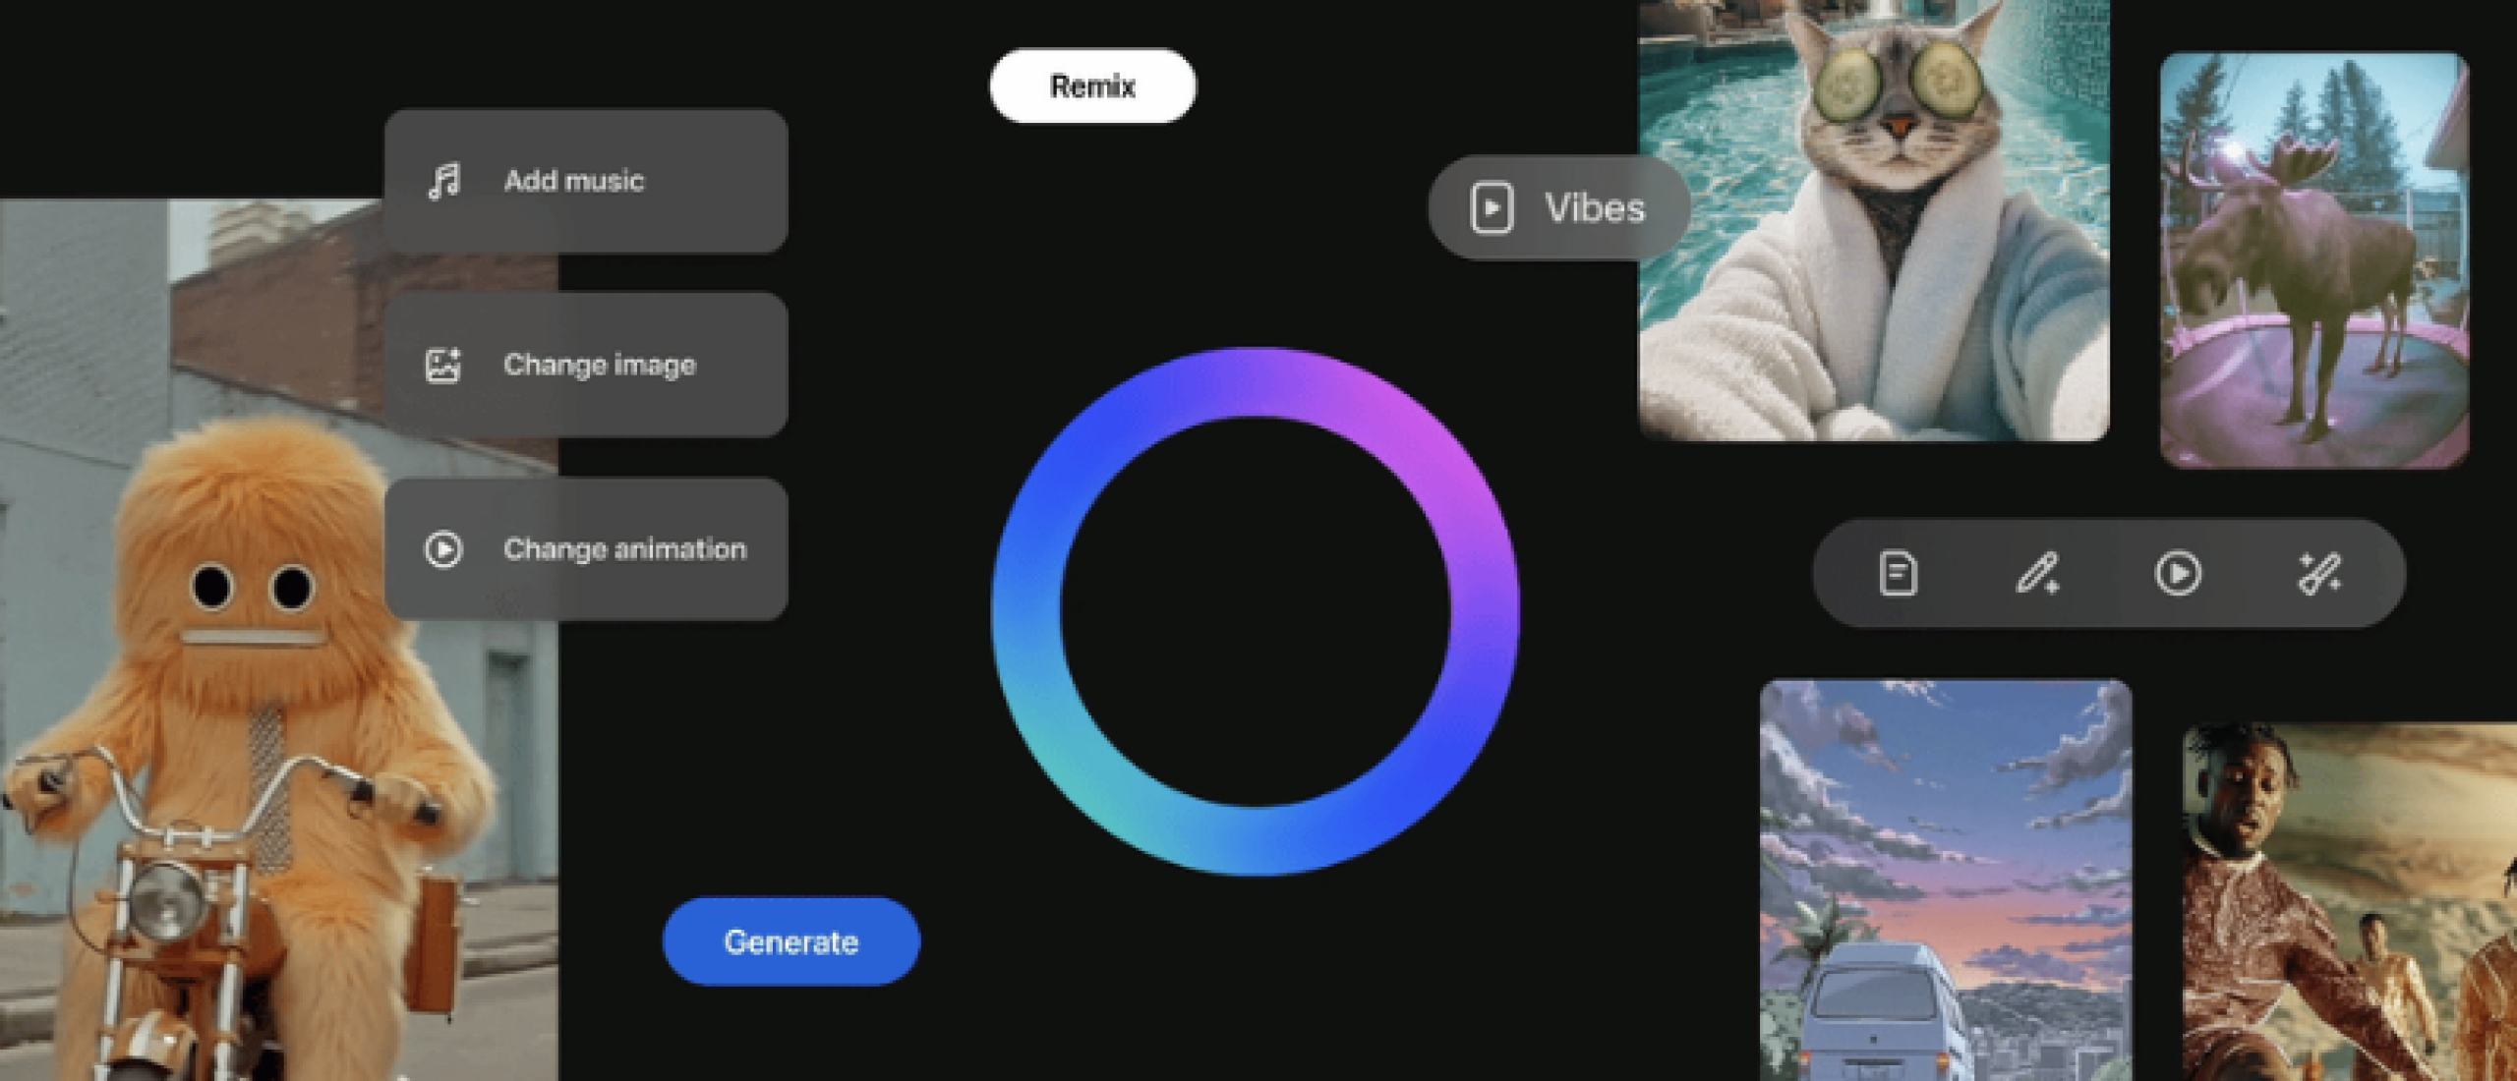Click the music note icon
The image size is (2517, 1081).
pos(444,181)
